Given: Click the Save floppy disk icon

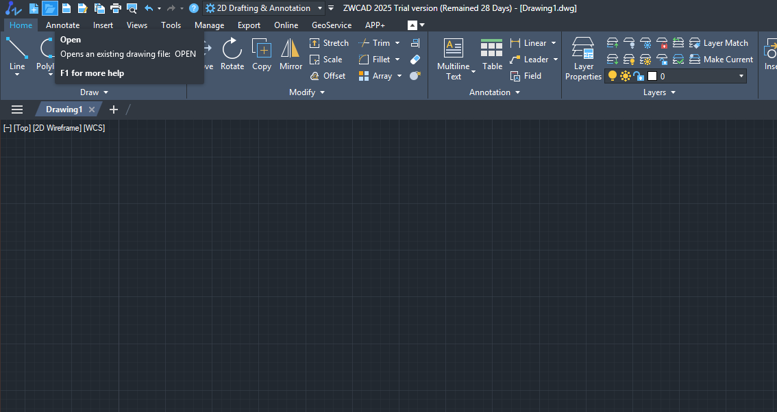Looking at the screenshot, I should point(66,8).
